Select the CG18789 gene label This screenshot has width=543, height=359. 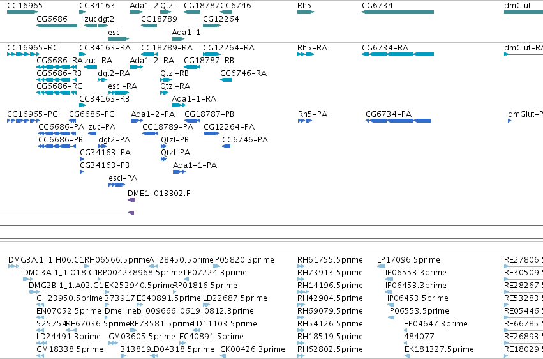[x=159, y=19]
